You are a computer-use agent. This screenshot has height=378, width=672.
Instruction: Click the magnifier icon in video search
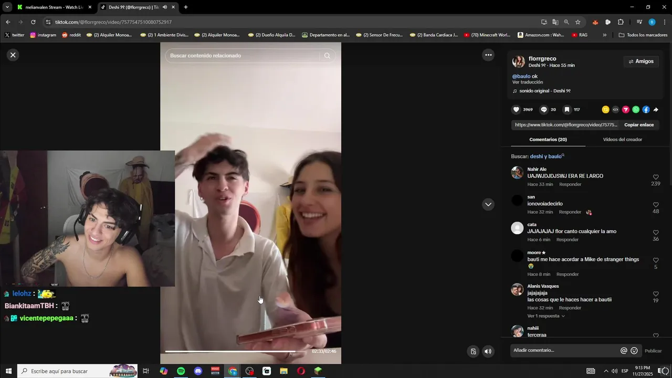[327, 56]
